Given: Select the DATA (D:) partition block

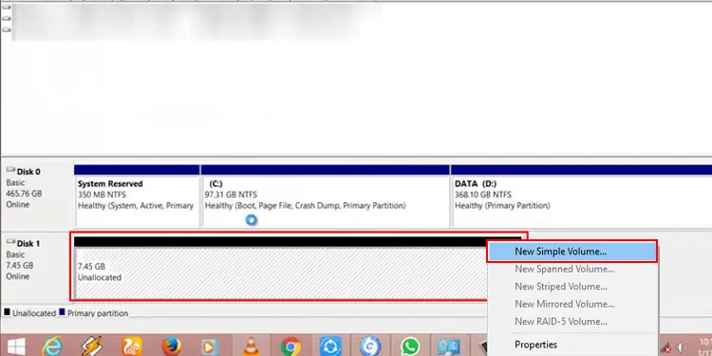Looking at the screenshot, I should [x=581, y=197].
